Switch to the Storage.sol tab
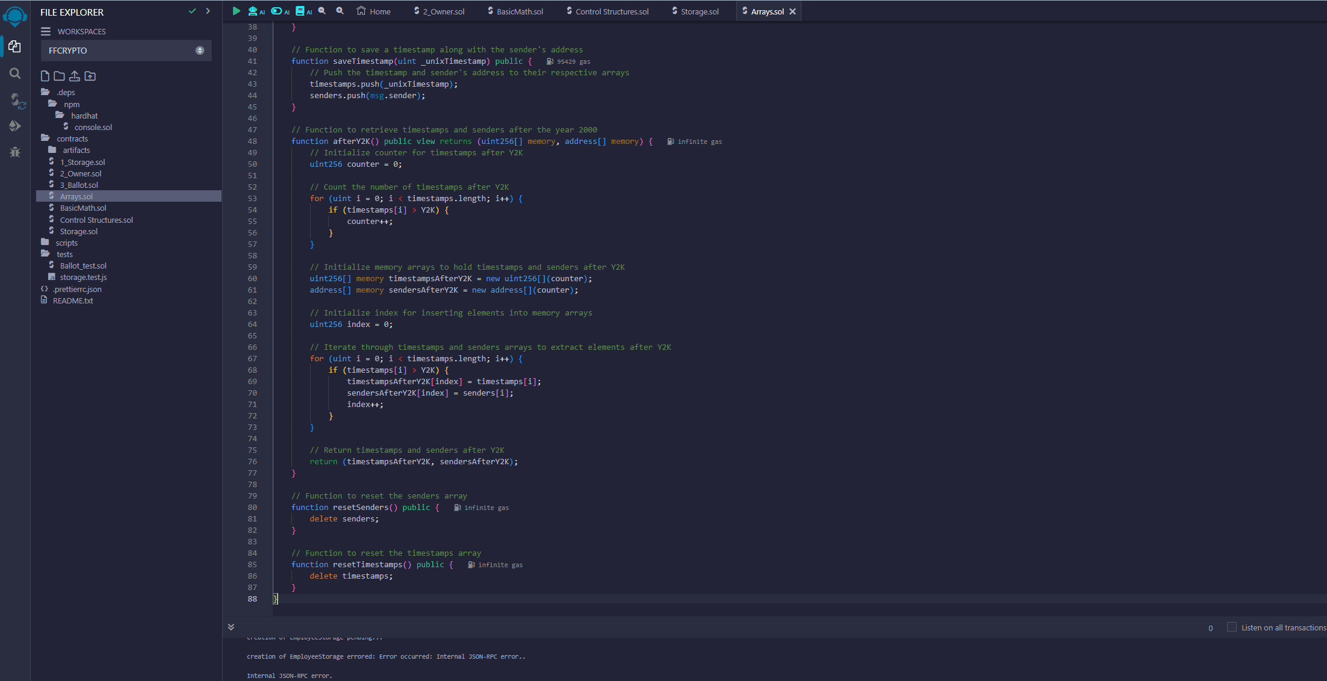Viewport: 1327px width, 681px height. (695, 11)
